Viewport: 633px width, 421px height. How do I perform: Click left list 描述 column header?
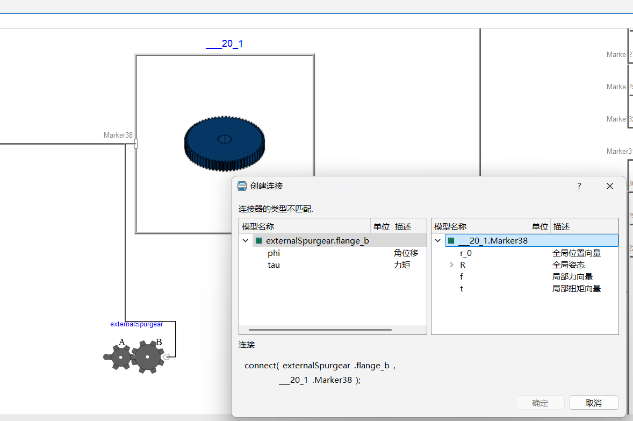pyautogui.click(x=409, y=227)
